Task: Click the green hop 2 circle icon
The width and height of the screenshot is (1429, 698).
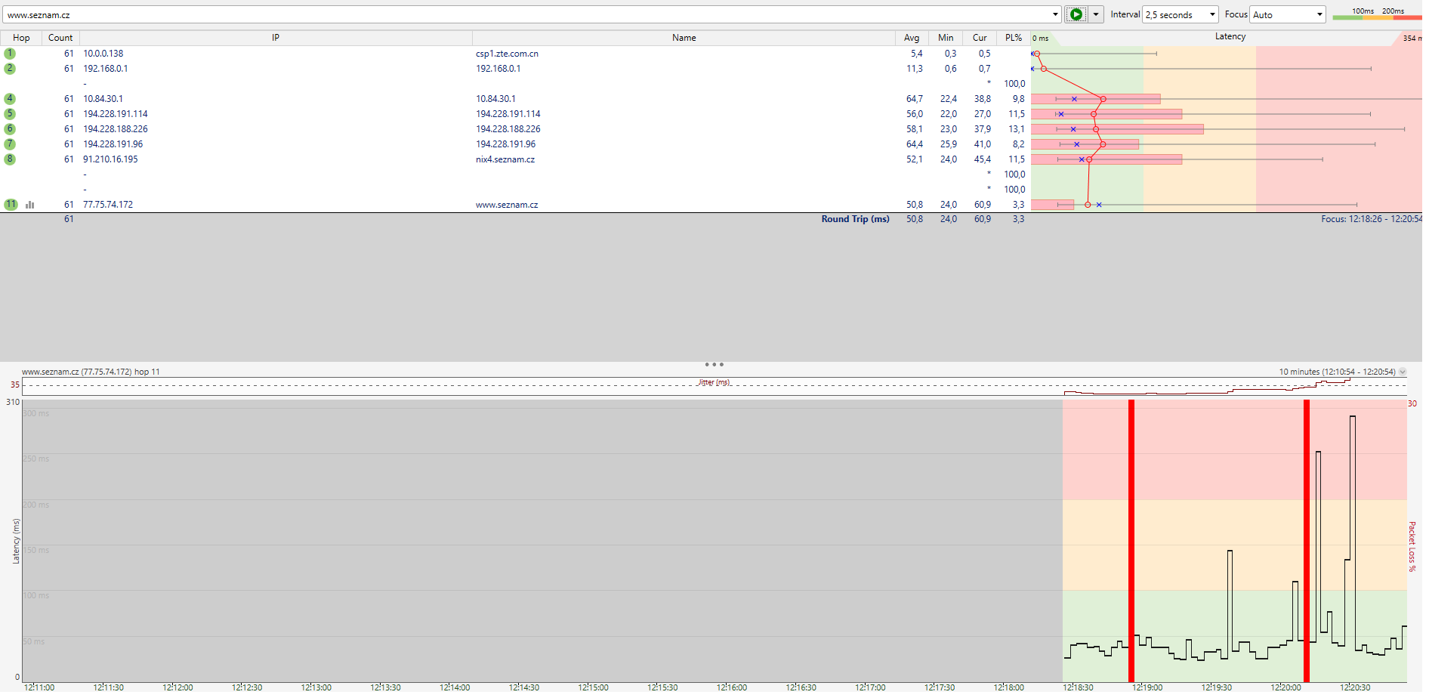Action: pyautogui.click(x=10, y=69)
